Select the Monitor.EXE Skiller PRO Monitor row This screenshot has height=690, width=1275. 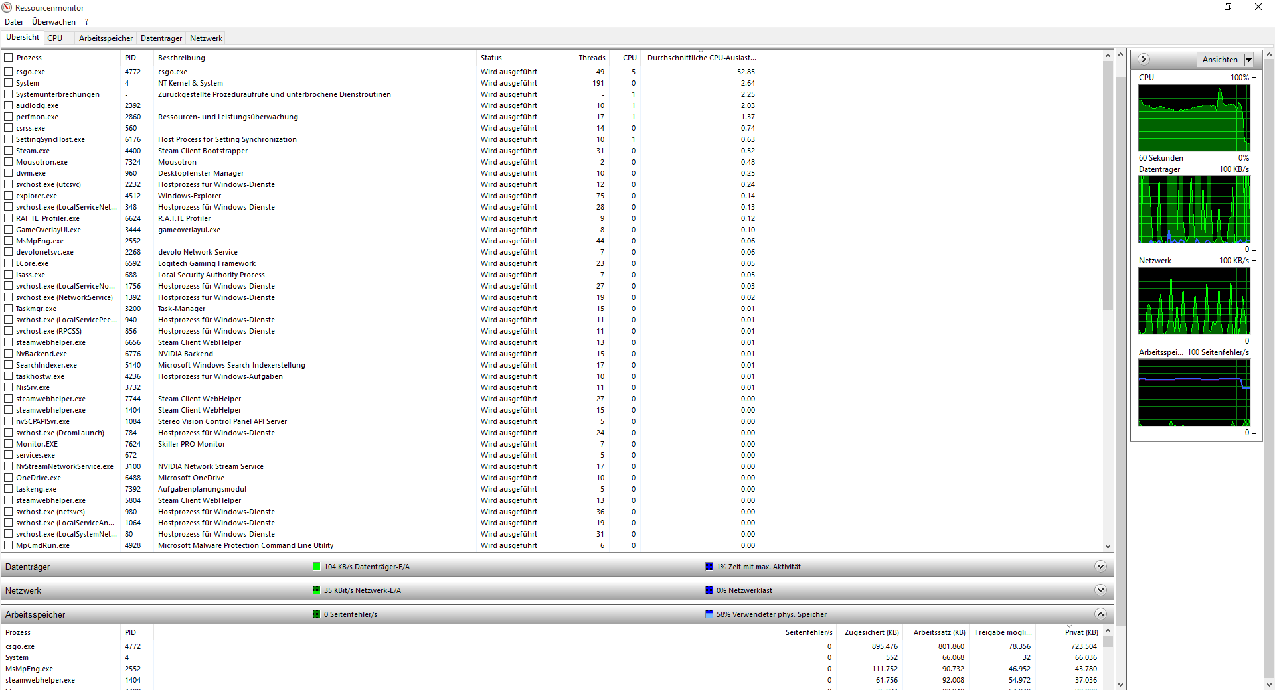click(381, 444)
